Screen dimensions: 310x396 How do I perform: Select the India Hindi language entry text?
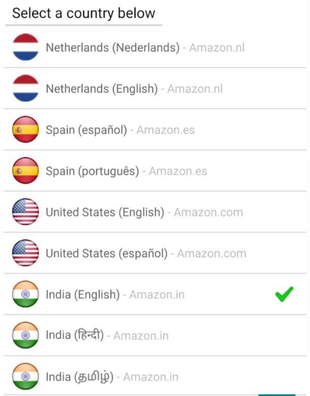(75, 336)
